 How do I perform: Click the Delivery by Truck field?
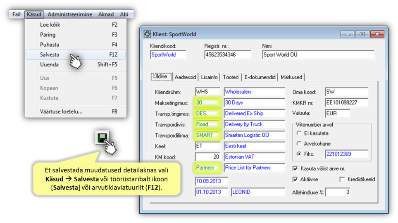click(x=254, y=124)
